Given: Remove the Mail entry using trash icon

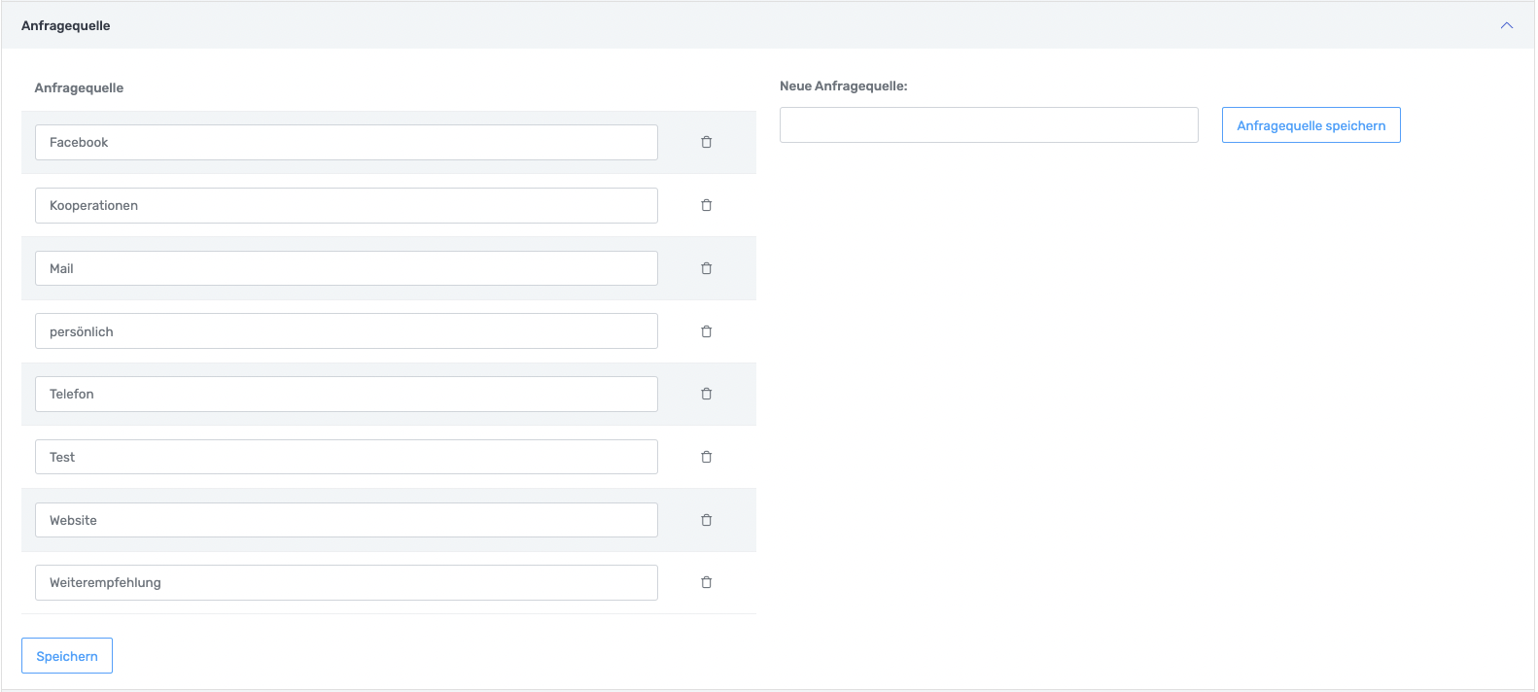Looking at the screenshot, I should click(707, 268).
